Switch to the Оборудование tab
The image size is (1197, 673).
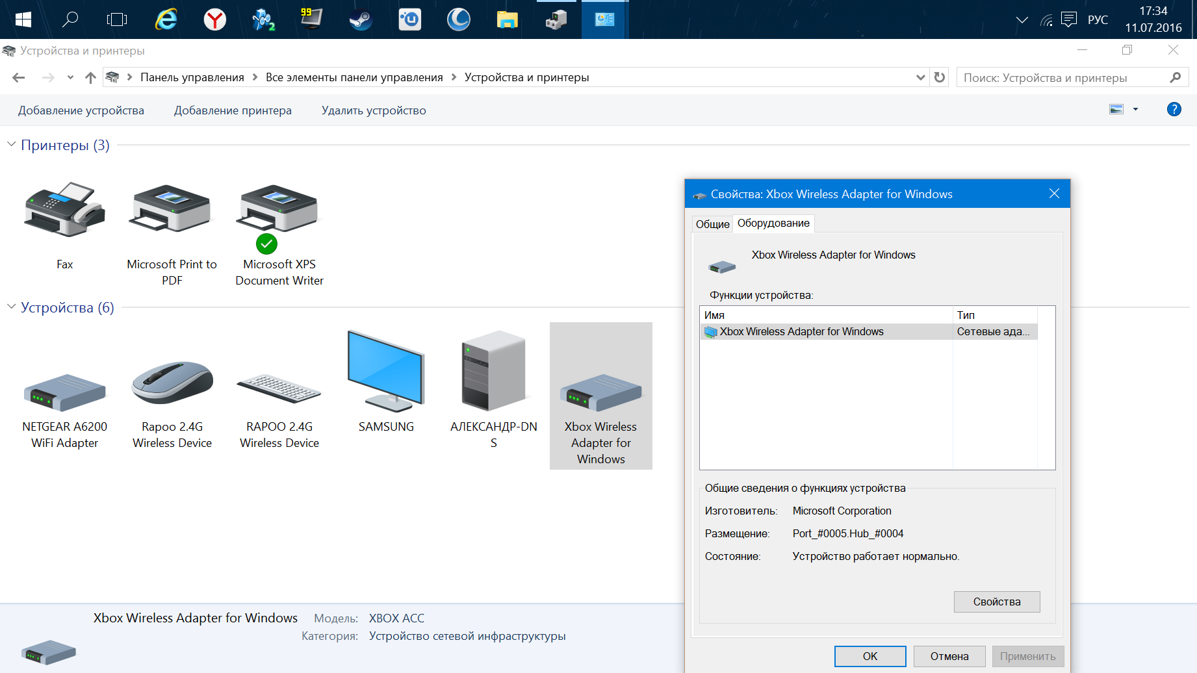click(x=773, y=223)
